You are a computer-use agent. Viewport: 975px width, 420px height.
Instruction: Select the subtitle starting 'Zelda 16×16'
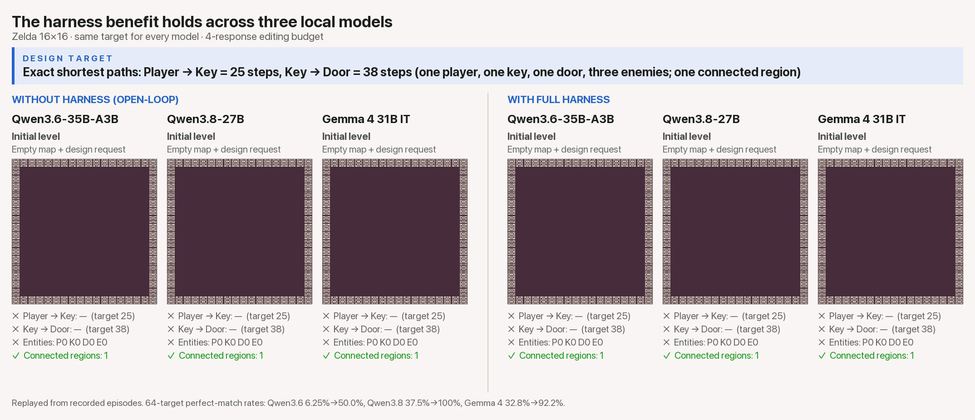click(x=167, y=37)
